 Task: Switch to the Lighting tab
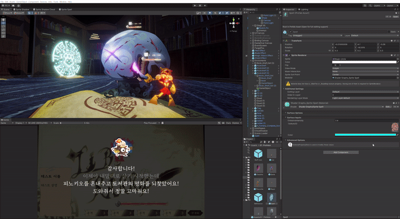(303, 9)
